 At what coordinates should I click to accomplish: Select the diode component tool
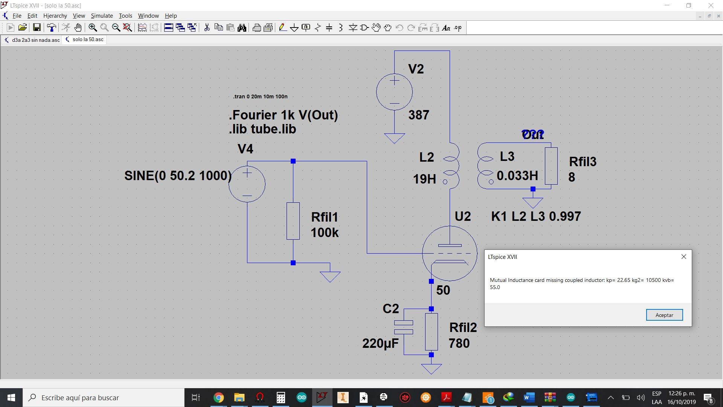[x=353, y=28]
